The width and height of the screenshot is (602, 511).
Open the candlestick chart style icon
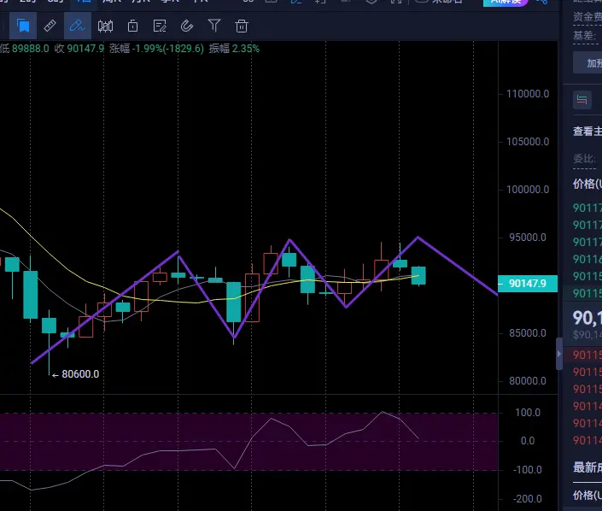(106, 26)
